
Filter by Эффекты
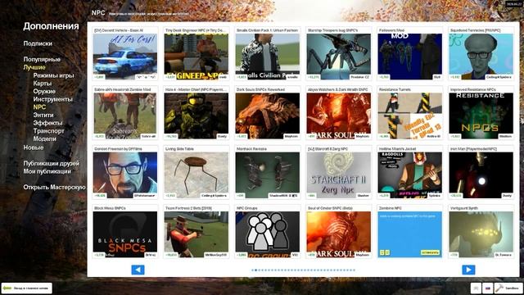click(47, 123)
